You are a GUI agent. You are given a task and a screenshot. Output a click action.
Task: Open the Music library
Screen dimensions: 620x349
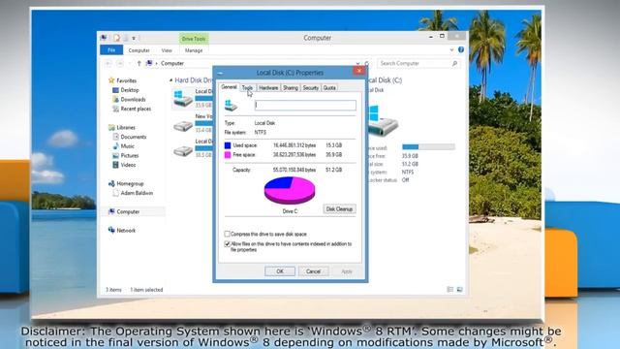[x=127, y=146]
